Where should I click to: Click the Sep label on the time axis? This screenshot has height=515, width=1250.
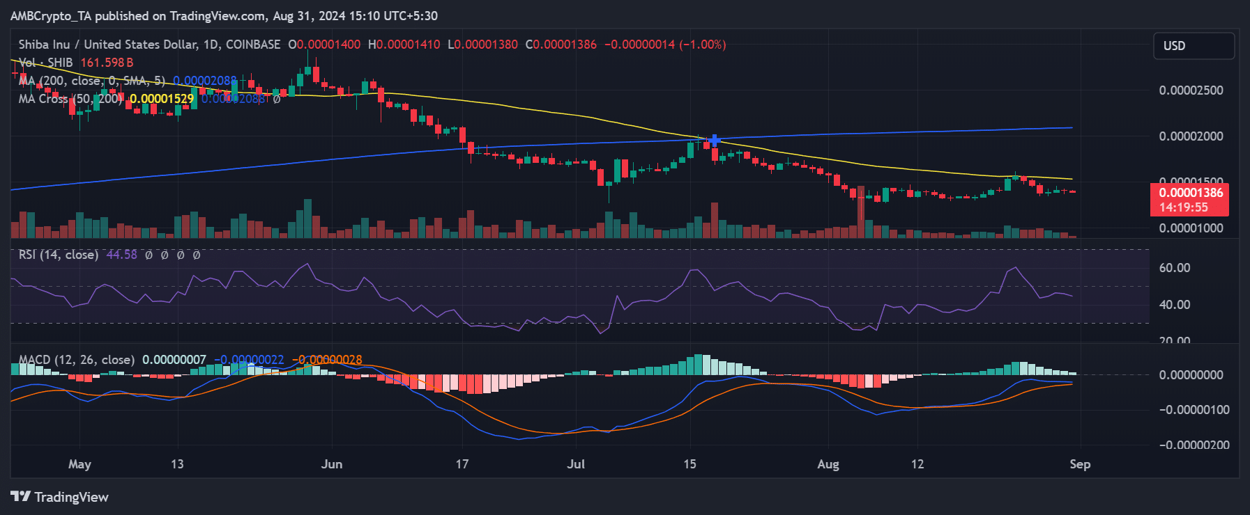1080,464
